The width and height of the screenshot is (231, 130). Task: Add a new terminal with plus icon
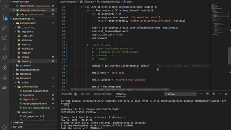point(201,94)
